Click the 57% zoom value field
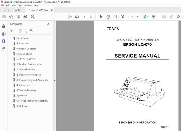Viewport: 181px width, 131px height. pyautogui.click(x=131, y=17)
